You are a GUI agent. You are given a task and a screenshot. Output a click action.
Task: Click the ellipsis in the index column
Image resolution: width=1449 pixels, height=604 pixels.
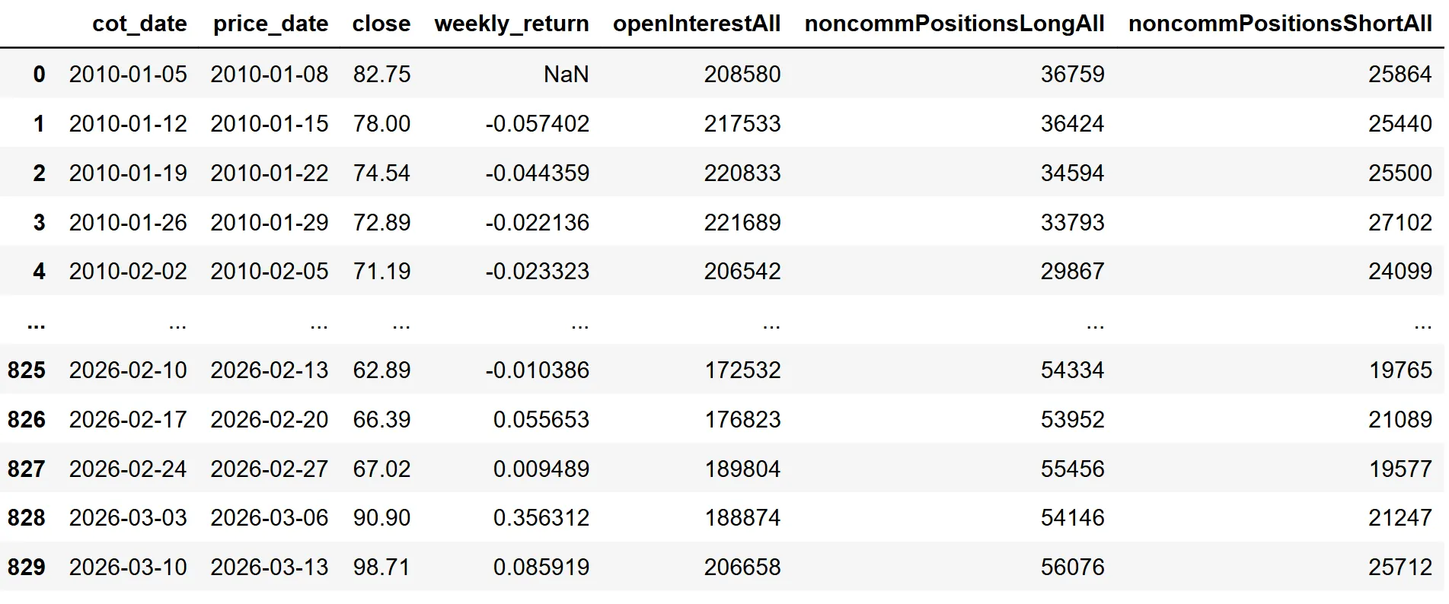pyautogui.click(x=36, y=323)
